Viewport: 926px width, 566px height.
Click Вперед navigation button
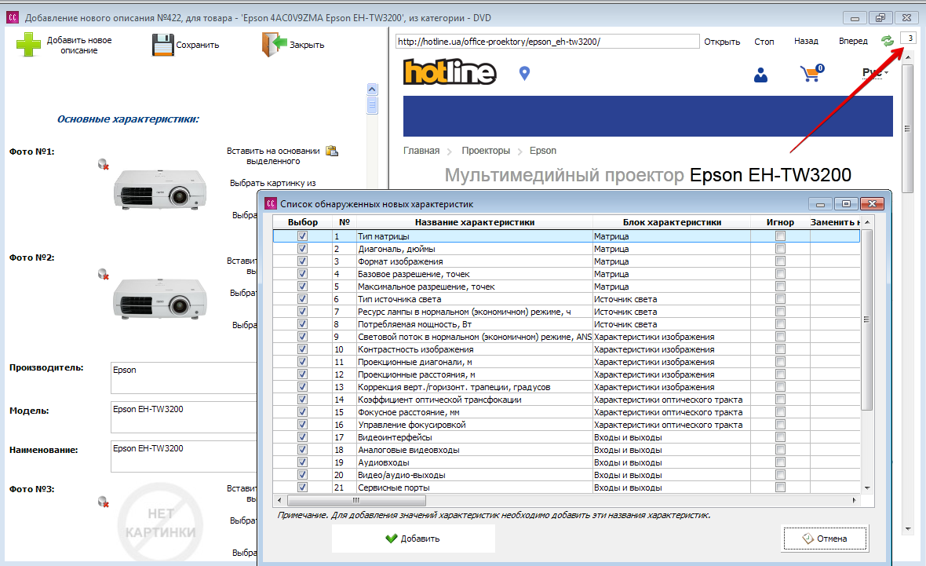click(x=853, y=41)
